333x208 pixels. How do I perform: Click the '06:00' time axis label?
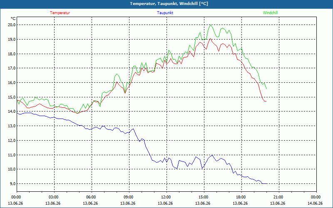(90, 197)
